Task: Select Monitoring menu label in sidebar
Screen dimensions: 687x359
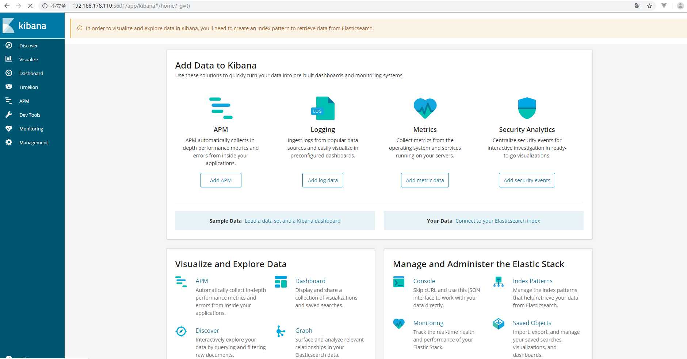Action: tap(31, 129)
